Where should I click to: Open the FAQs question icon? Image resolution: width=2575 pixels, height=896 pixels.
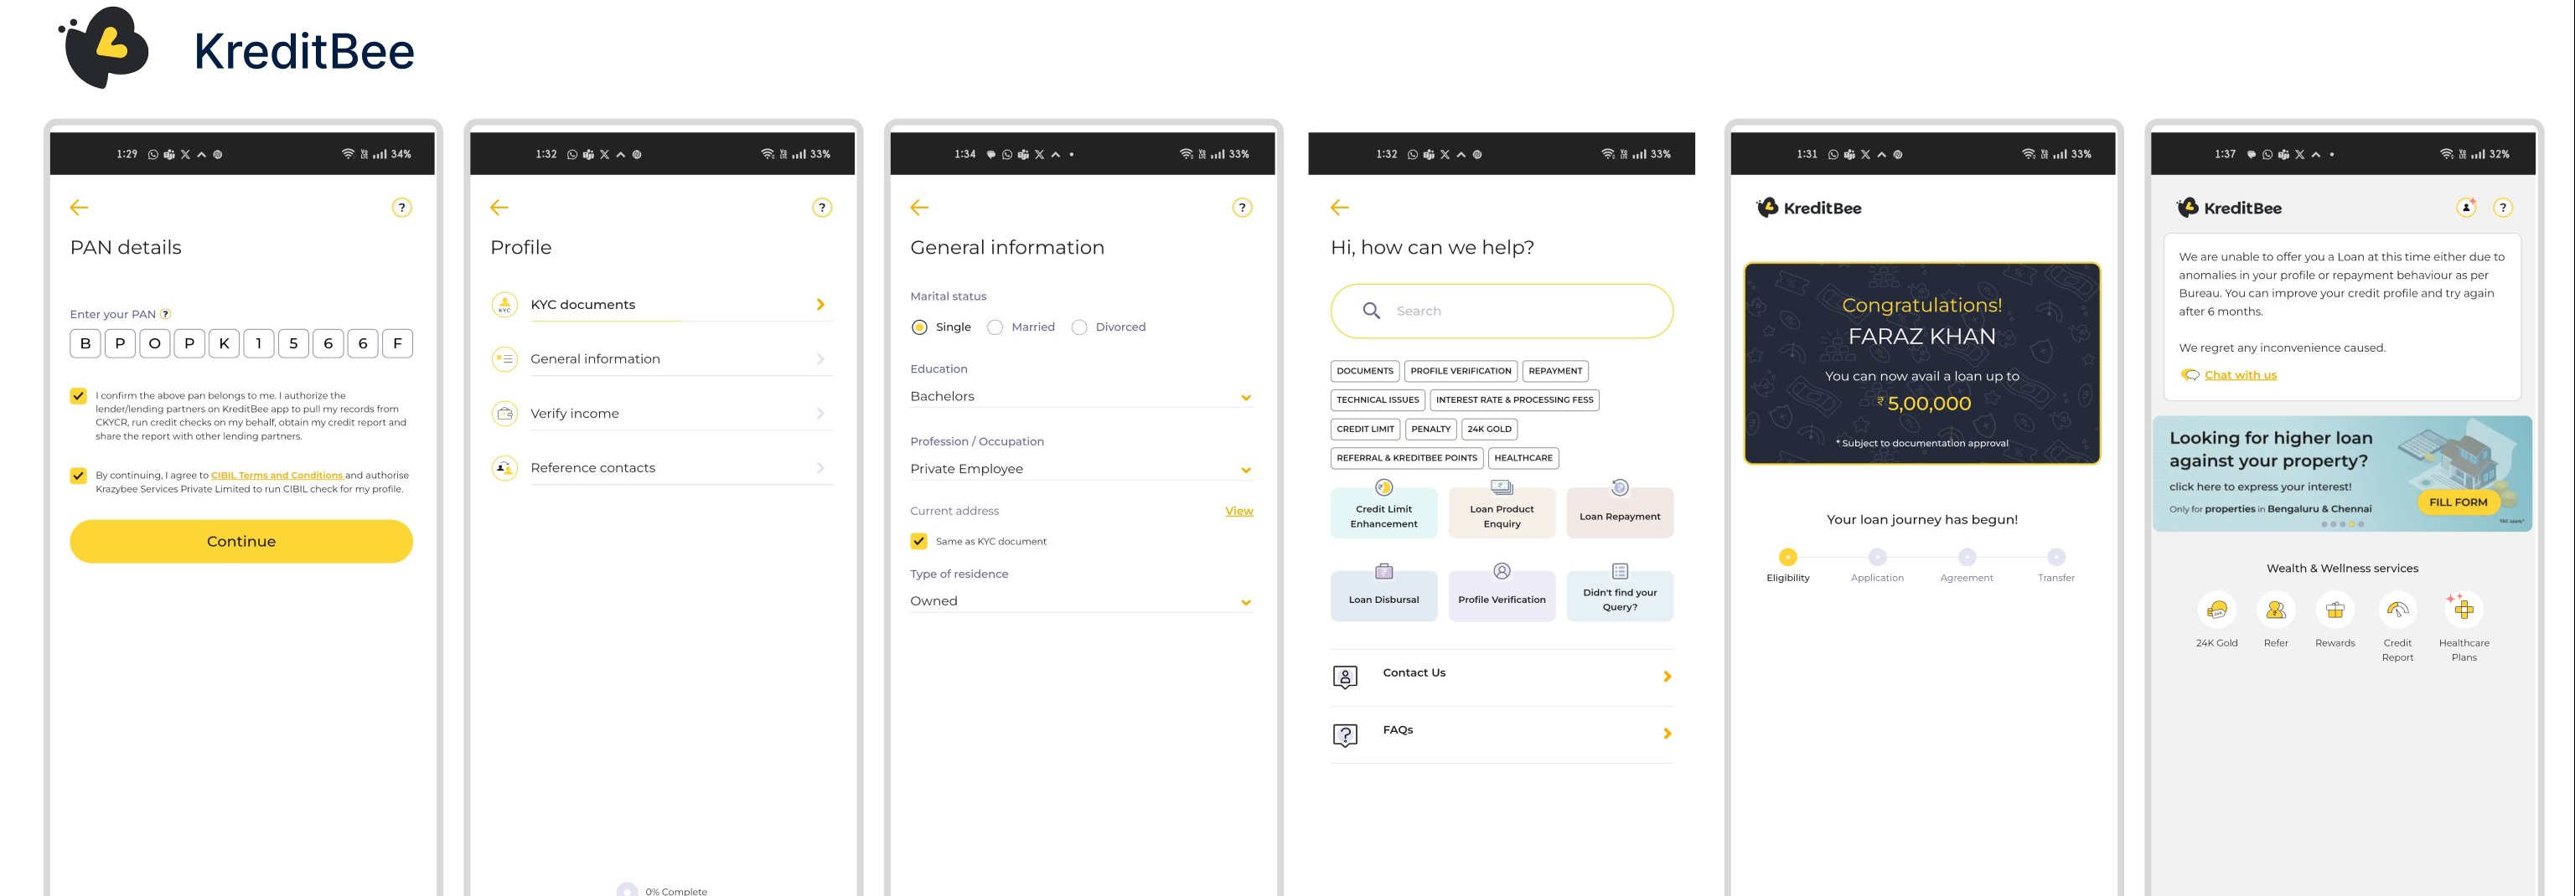tap(1346, 735)
